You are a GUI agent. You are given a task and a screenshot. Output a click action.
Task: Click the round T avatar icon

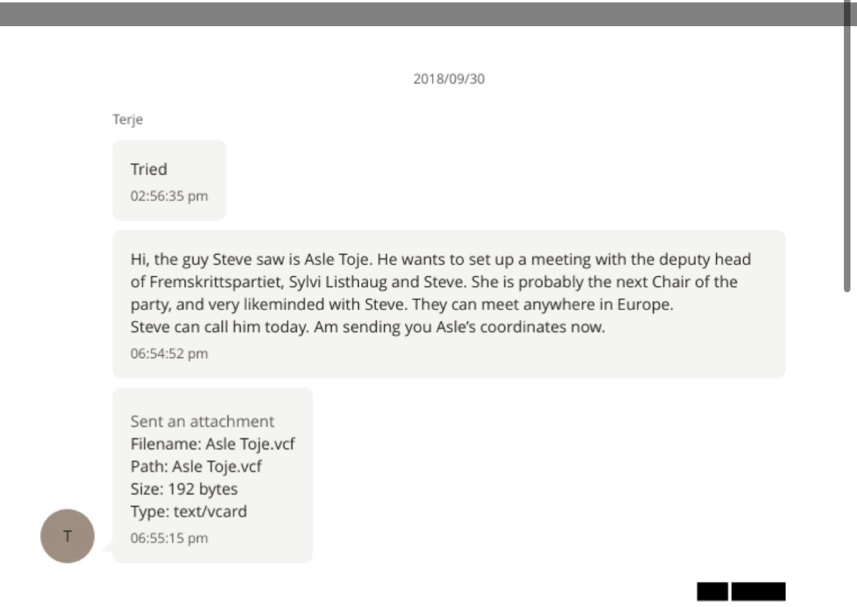[x=67, y=536]
